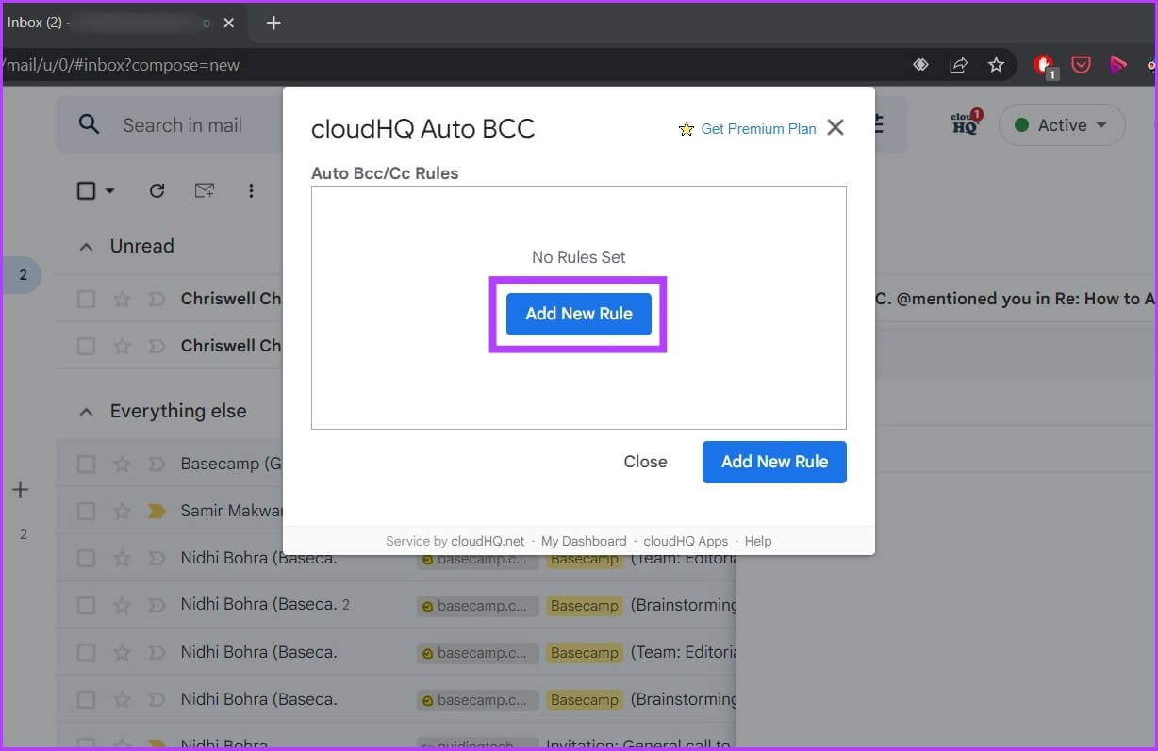Open the cloudHQ.net footer link
This screenshot has height=751, width=1158.
pos(488,541)
